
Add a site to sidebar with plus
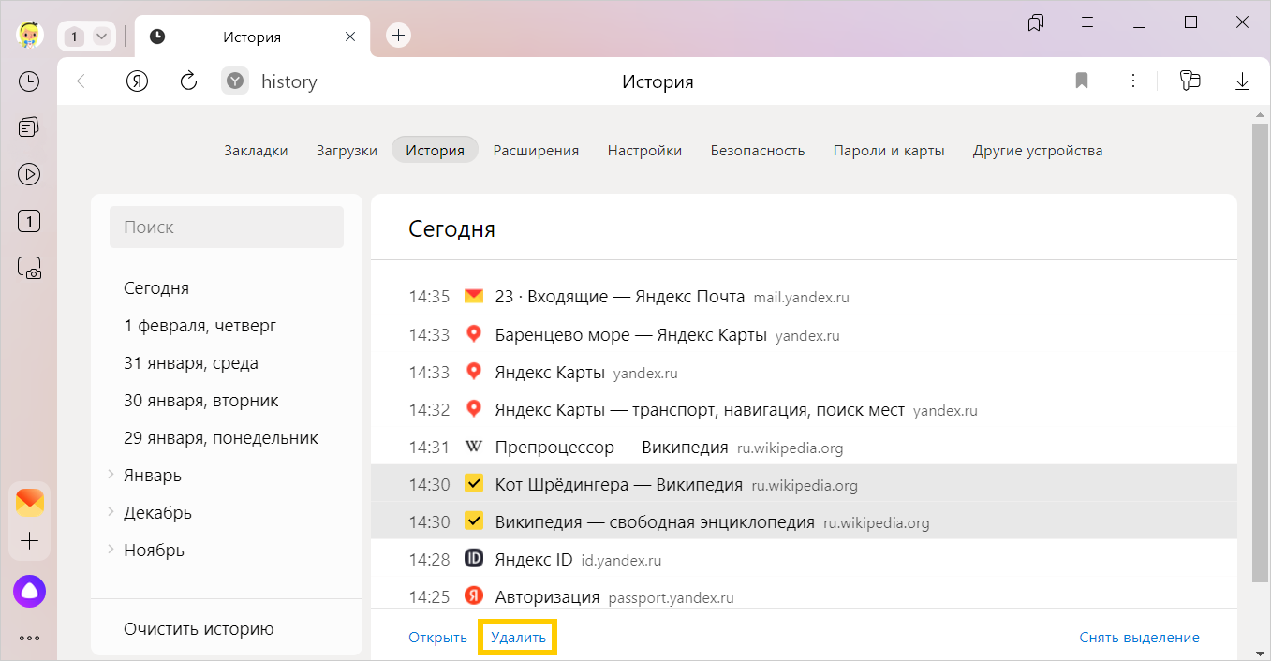[29, 541]
